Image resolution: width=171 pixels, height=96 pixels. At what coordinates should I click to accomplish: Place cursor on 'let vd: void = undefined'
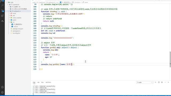(53, 31)
